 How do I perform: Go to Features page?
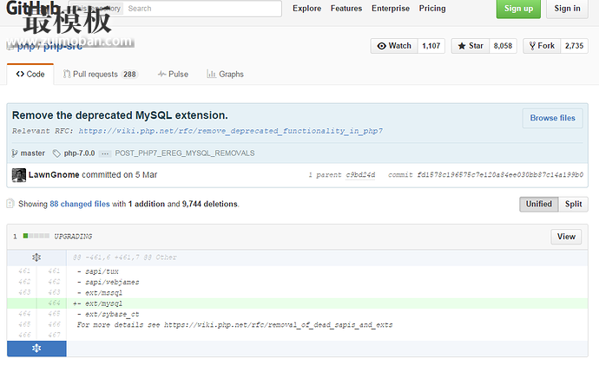tap(346, 9)
